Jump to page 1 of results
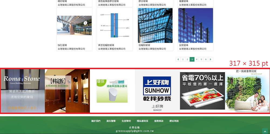This screenshot has height=134, width=270. (x=183, y=59)
